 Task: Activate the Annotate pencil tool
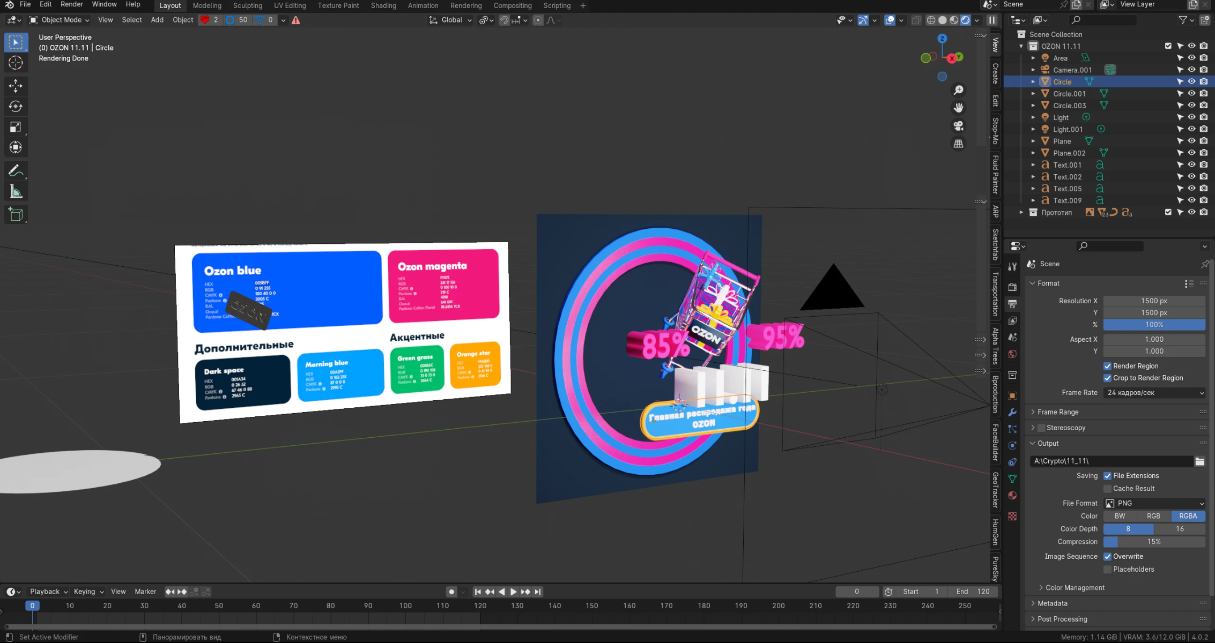tap(16, 171)
